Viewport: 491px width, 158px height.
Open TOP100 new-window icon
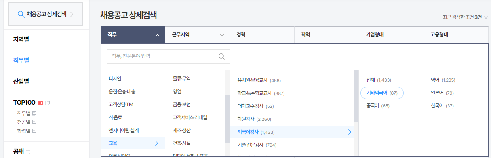tap(48, 103)
